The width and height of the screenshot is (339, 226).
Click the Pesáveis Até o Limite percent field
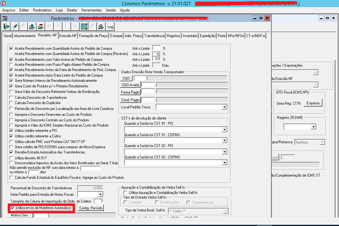[x=156, y=54]
